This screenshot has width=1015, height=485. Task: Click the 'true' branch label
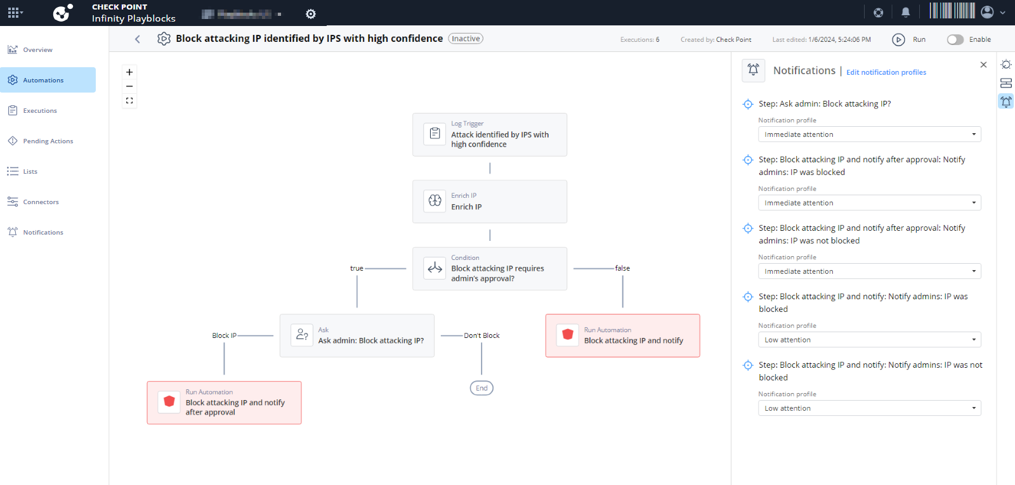tap(357, 268)
